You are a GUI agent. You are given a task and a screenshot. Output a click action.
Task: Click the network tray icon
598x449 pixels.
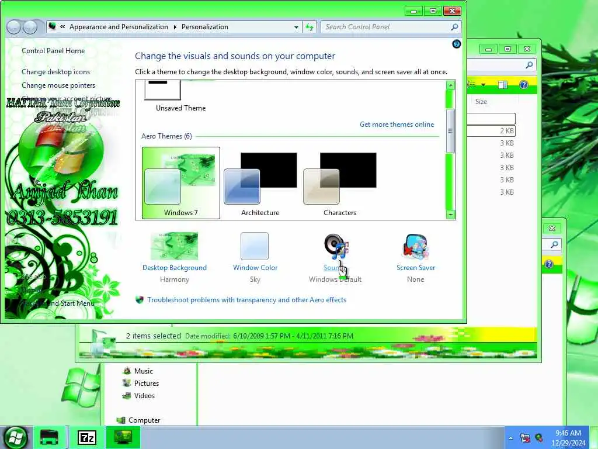pos(525,438)
